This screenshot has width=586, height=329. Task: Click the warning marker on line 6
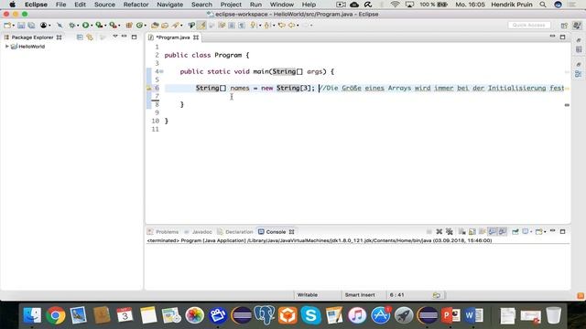click(x=148, y=88)
